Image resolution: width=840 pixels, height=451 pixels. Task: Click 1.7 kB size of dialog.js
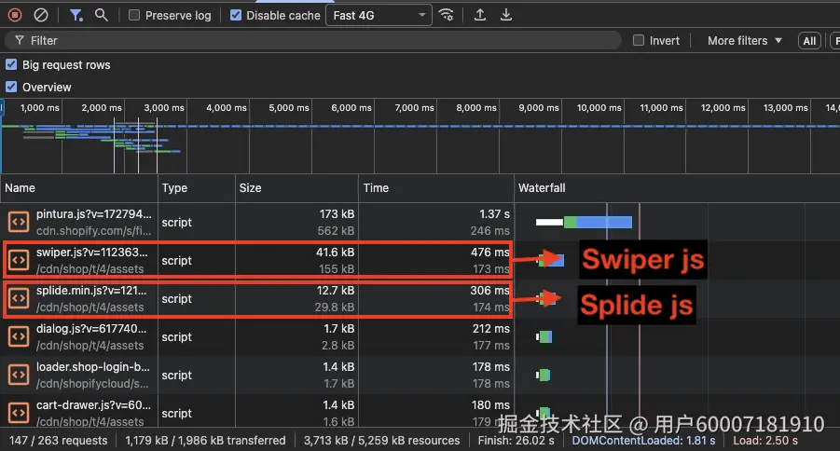click(x=338, y=328)
